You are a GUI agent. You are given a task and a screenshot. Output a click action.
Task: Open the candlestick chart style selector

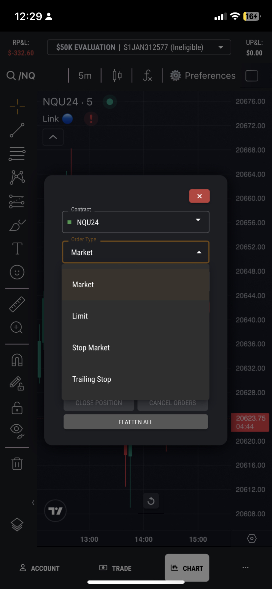117,76
